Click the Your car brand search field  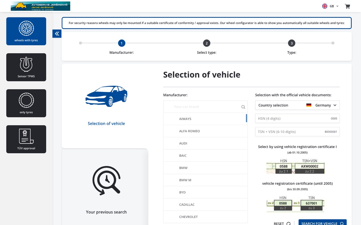(x=205, y=107)
